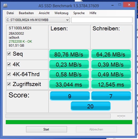Screen dimensions: 138x139
Task: Click the read score value 9
Action: tap(70, 96)
